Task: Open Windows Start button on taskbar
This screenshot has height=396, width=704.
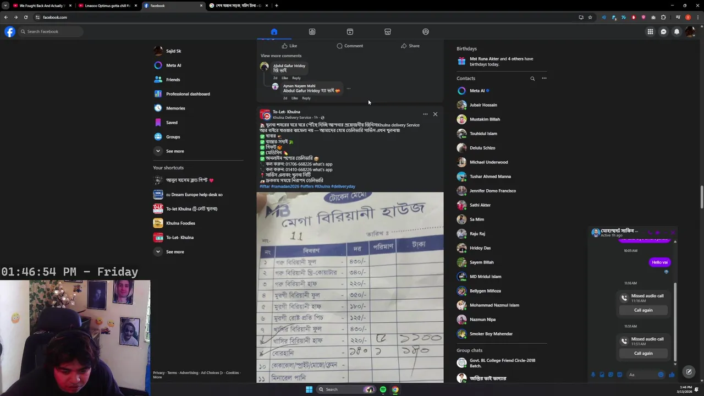Action: (x=309, y=389)
